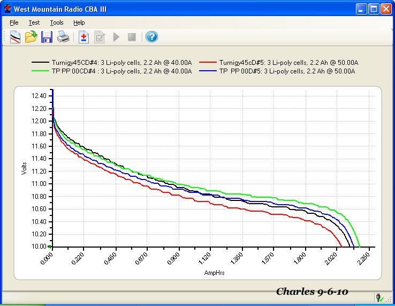Click the grayed checklist document icon
This screenshot has height=306, width=395.
[x=100, y=37]
